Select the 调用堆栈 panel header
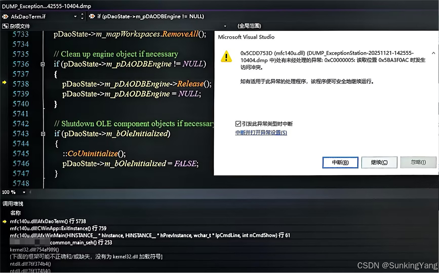 point(12,203)
